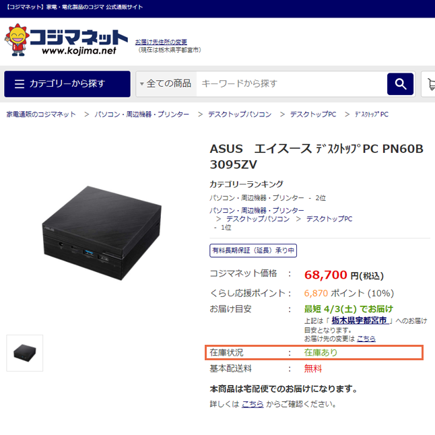The width and height of the screenshot is (435, 435).
Task: Go to 家電通販のコジマネット breadcrumb
Action: [41, 114]
